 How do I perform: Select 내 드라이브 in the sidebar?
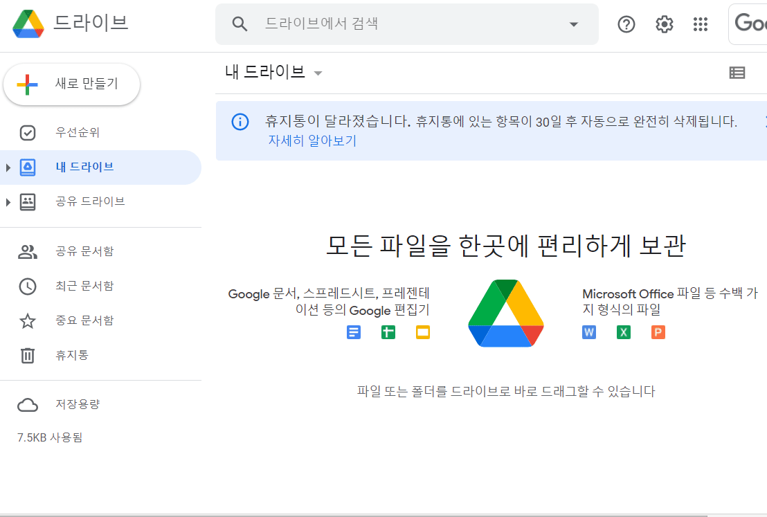(100, 167)
